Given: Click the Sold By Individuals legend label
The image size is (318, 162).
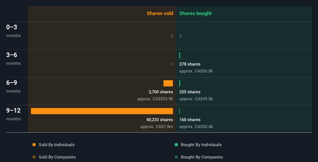Looking at the screenshot, I should (57, 145).
